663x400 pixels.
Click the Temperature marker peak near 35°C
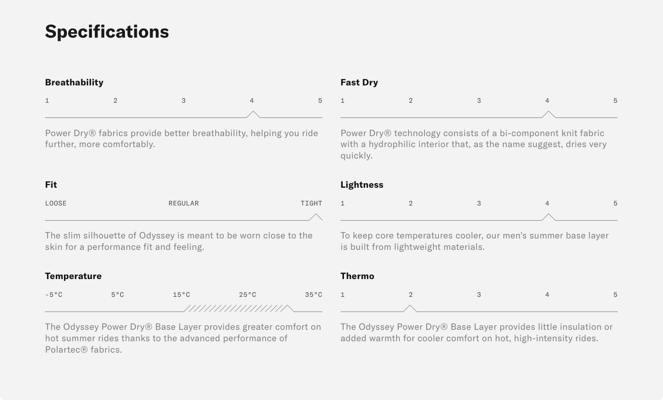coord(288,308)
